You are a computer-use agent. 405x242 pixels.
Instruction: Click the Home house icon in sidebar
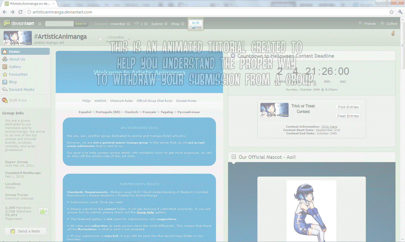pos(5,51)
